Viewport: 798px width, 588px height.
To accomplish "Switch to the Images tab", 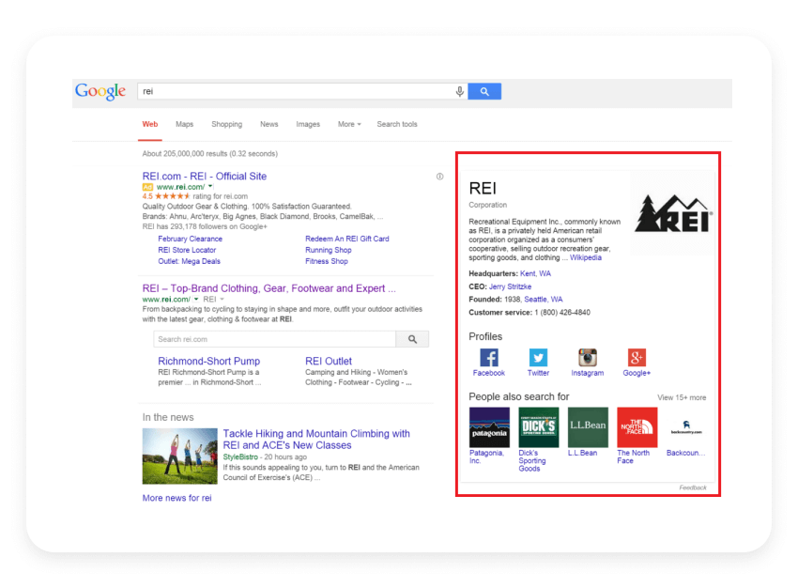I will pyautogui.click(x=308, y=124).
